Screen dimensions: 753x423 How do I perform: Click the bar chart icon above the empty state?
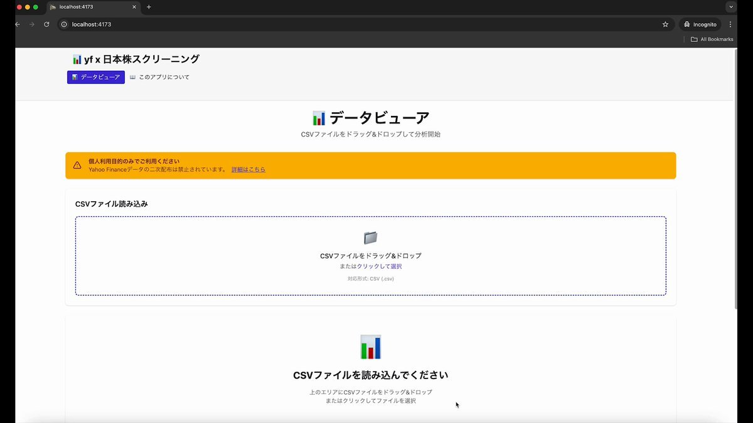[x=370, y=347]
